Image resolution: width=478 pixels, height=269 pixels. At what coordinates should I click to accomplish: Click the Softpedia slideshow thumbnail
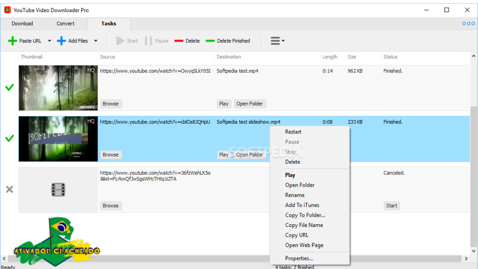coord(58,139)
